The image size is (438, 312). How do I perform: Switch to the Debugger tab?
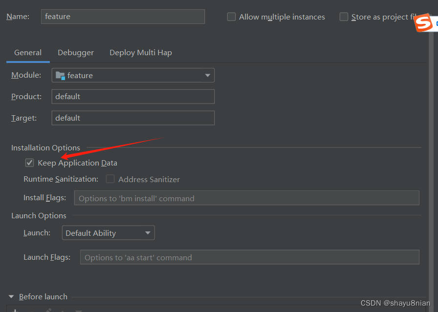pos(75,52)
